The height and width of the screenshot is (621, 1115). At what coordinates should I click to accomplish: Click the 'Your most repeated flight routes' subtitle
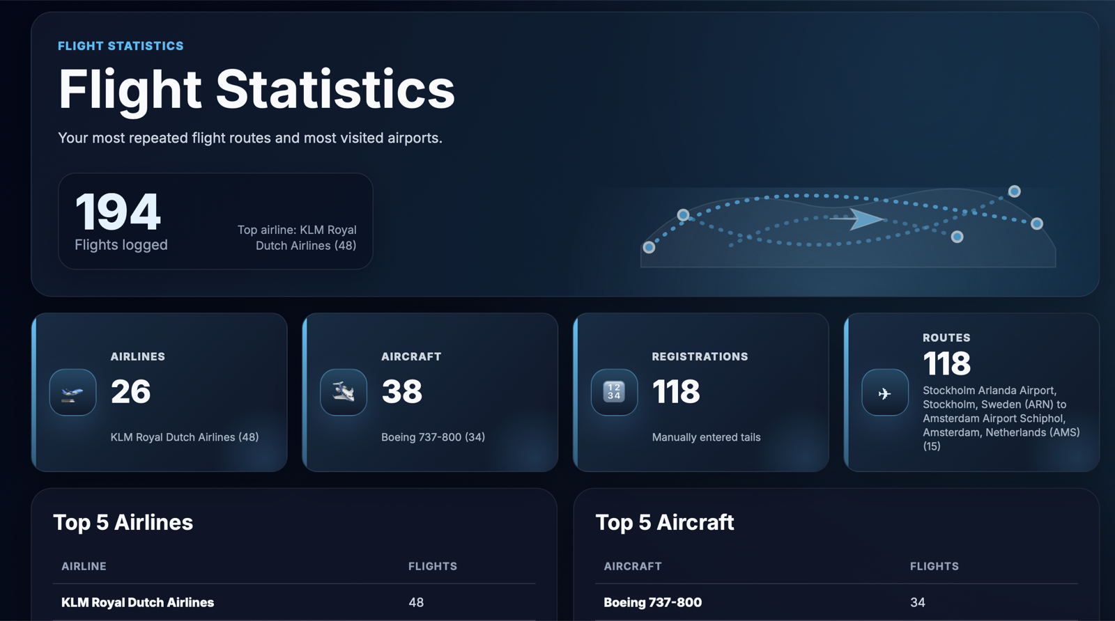pos(250,138)
